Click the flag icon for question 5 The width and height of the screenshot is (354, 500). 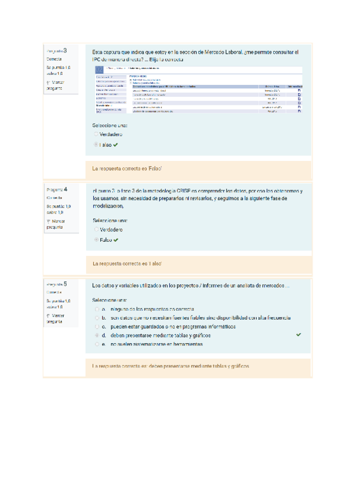pyautogui.click(x=48, y=316)
